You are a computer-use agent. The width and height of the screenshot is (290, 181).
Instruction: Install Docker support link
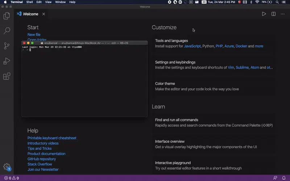(241, 46)
